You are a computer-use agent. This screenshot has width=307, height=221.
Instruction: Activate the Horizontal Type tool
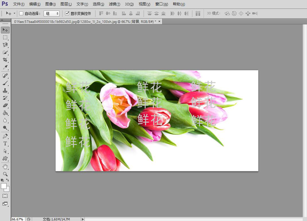click(x=5, y=143)
